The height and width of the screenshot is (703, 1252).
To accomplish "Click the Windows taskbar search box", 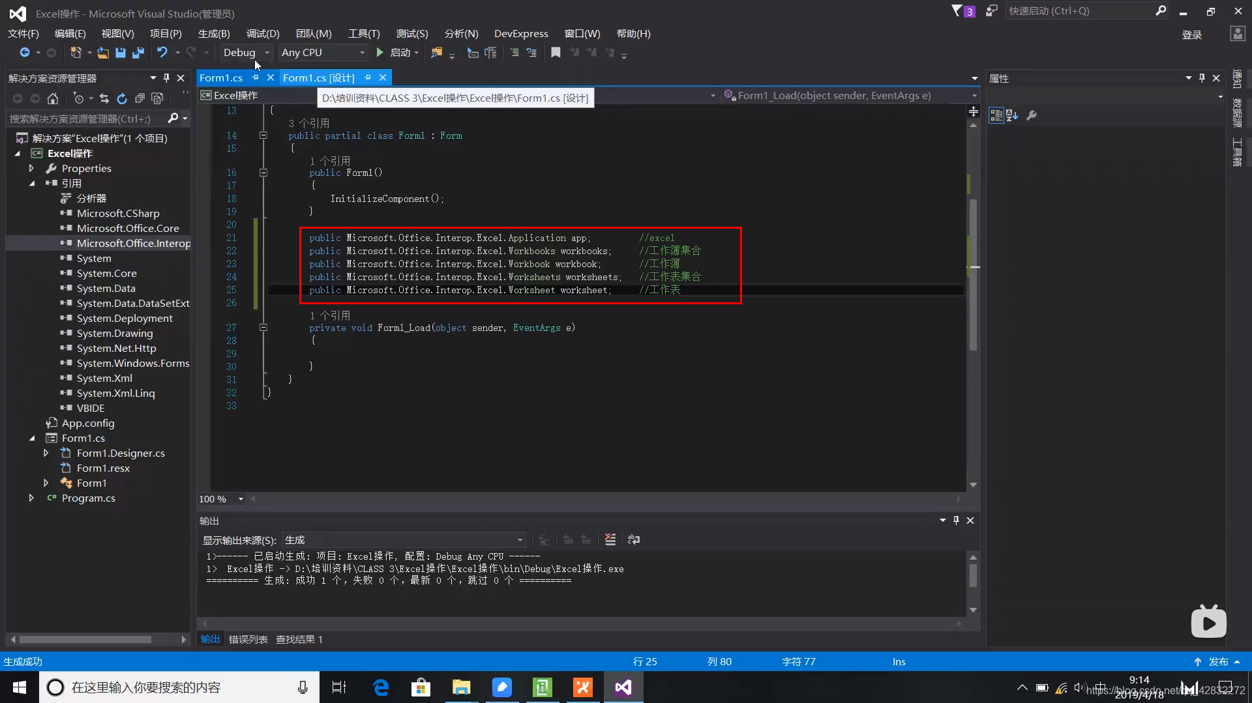I will tap(179, 687).
